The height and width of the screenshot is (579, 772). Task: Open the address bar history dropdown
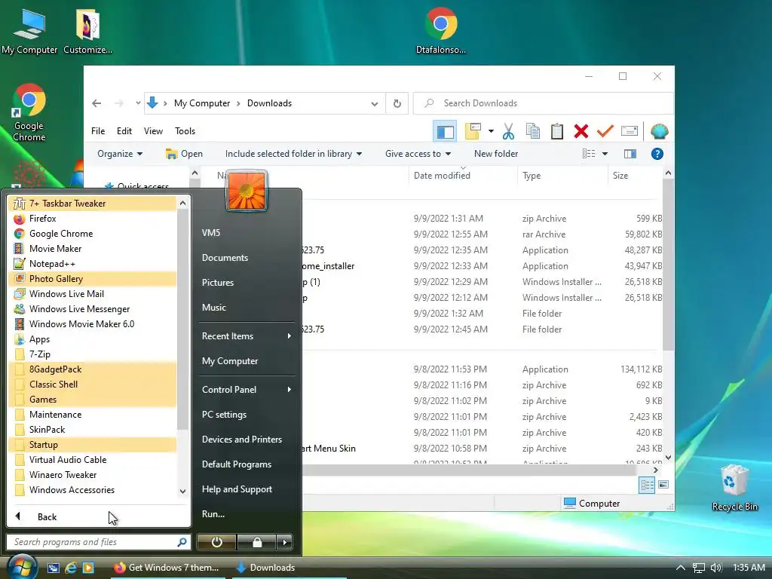[x=374, y=103]
